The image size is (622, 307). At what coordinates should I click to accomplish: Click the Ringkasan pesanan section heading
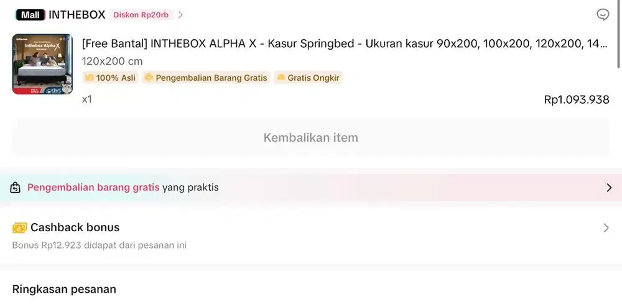[64, 289]
